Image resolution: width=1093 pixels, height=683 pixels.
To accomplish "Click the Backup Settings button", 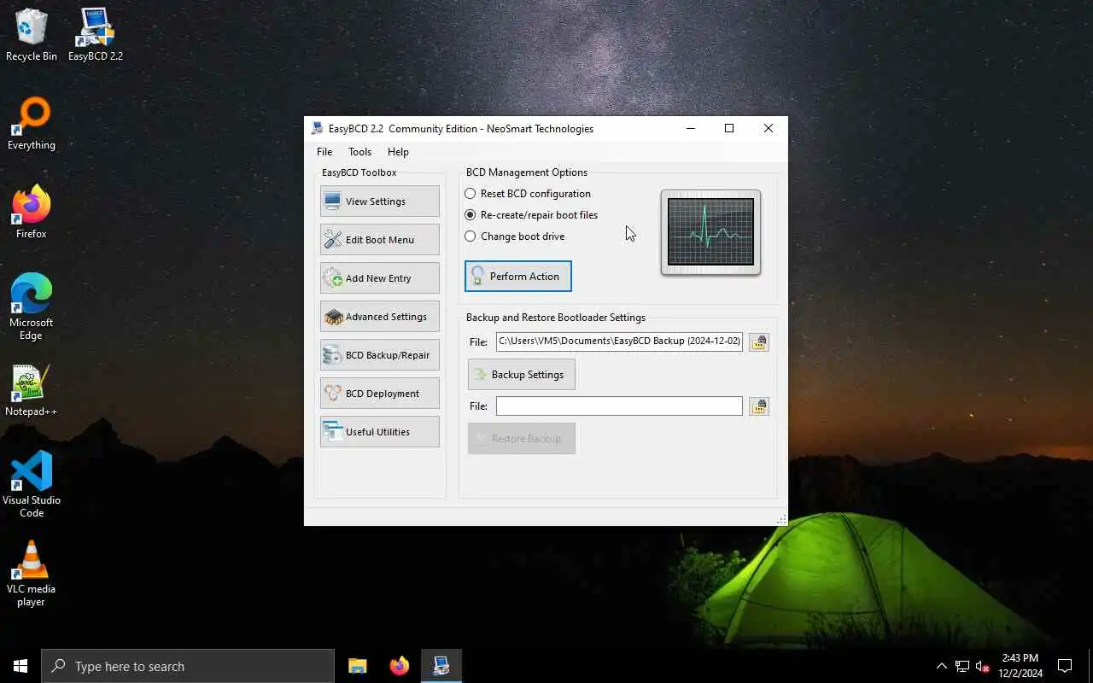I will [522, 375].
